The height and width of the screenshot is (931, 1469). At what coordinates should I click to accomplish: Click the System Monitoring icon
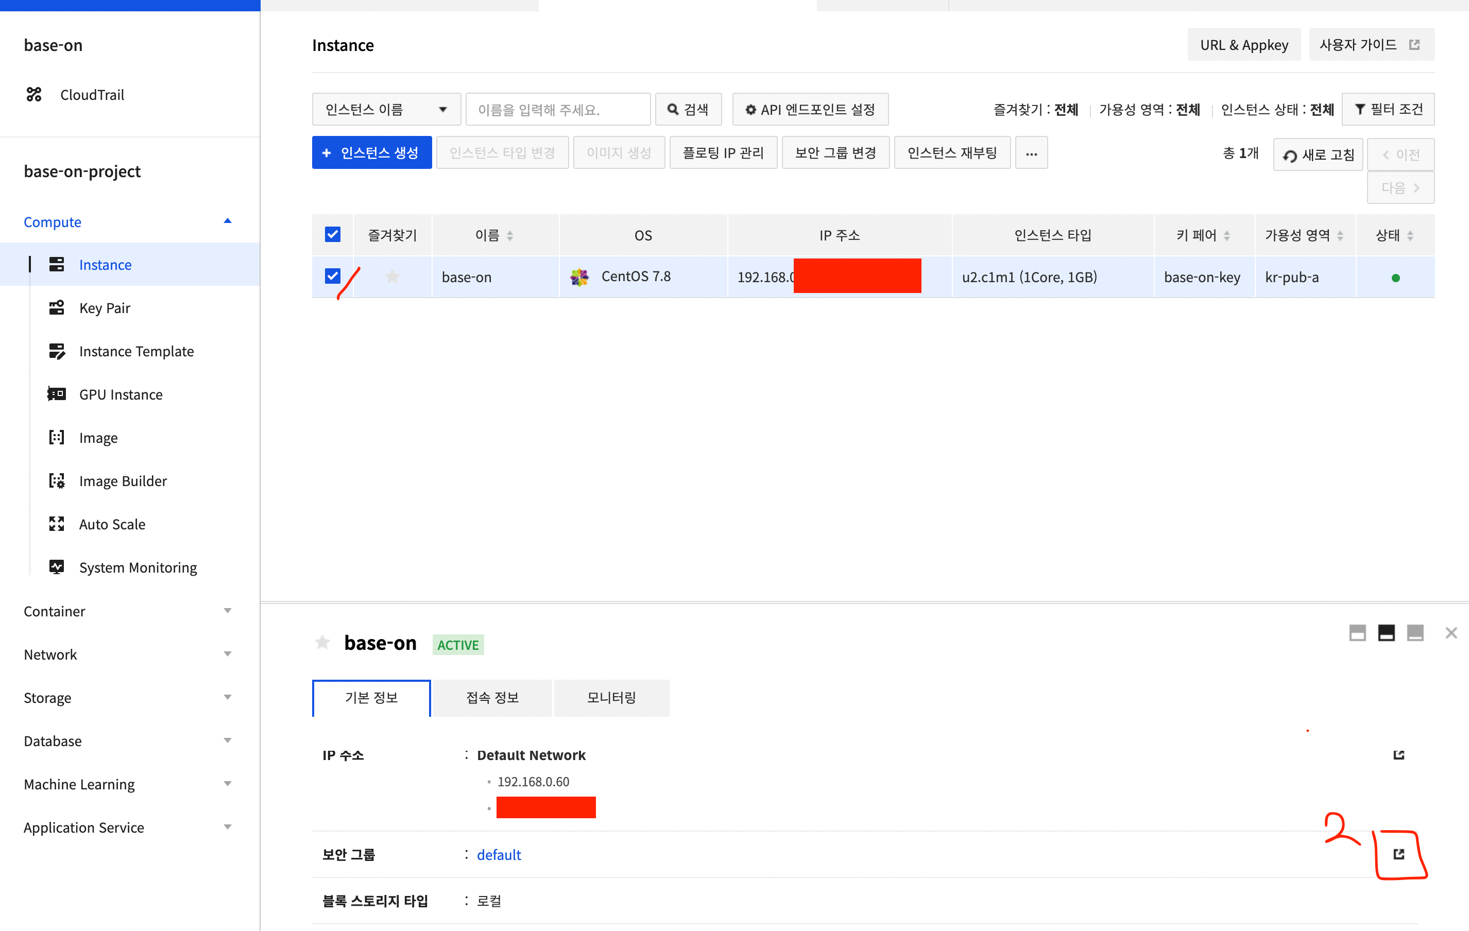click(x=57, y=567)
